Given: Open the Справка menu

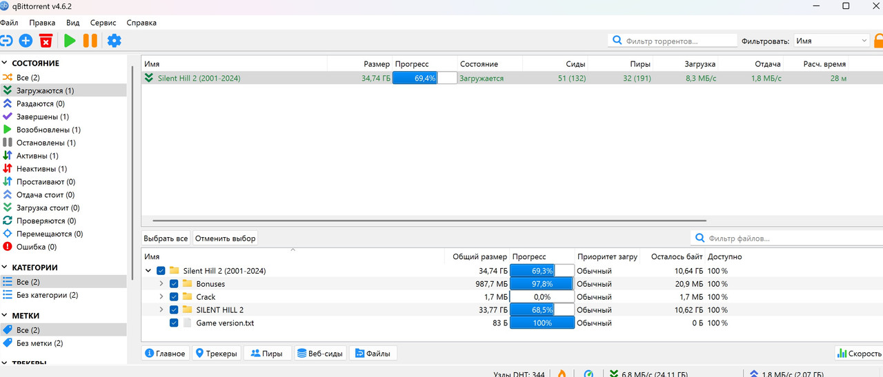Looking at the screenshot, I should (x=141, y=23).
